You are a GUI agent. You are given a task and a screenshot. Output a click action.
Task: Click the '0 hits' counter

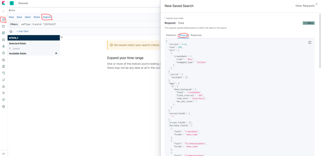pyautogui.click(x=12, y=10)
